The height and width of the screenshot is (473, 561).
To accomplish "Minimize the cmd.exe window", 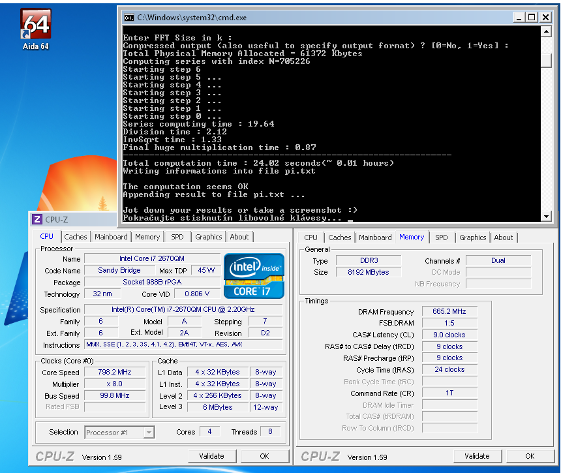I will (x=519, y=17).
